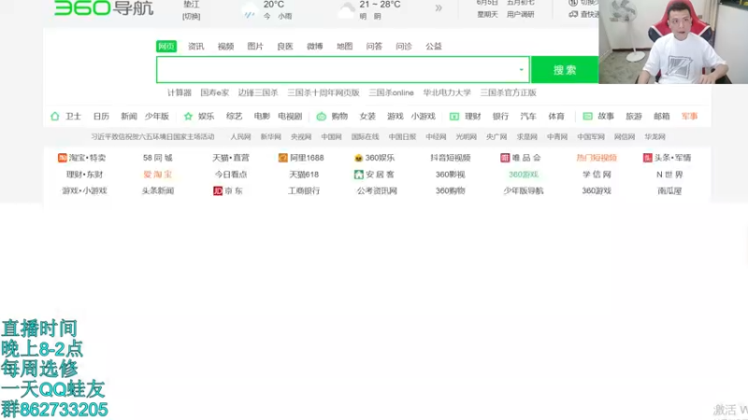Click the orange 热门短视频 link
Viewport: 748px width, 420px height.
(597, 158)
